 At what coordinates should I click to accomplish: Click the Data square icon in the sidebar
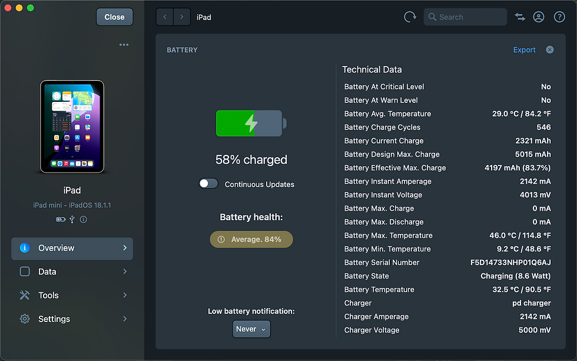[25, 271]
